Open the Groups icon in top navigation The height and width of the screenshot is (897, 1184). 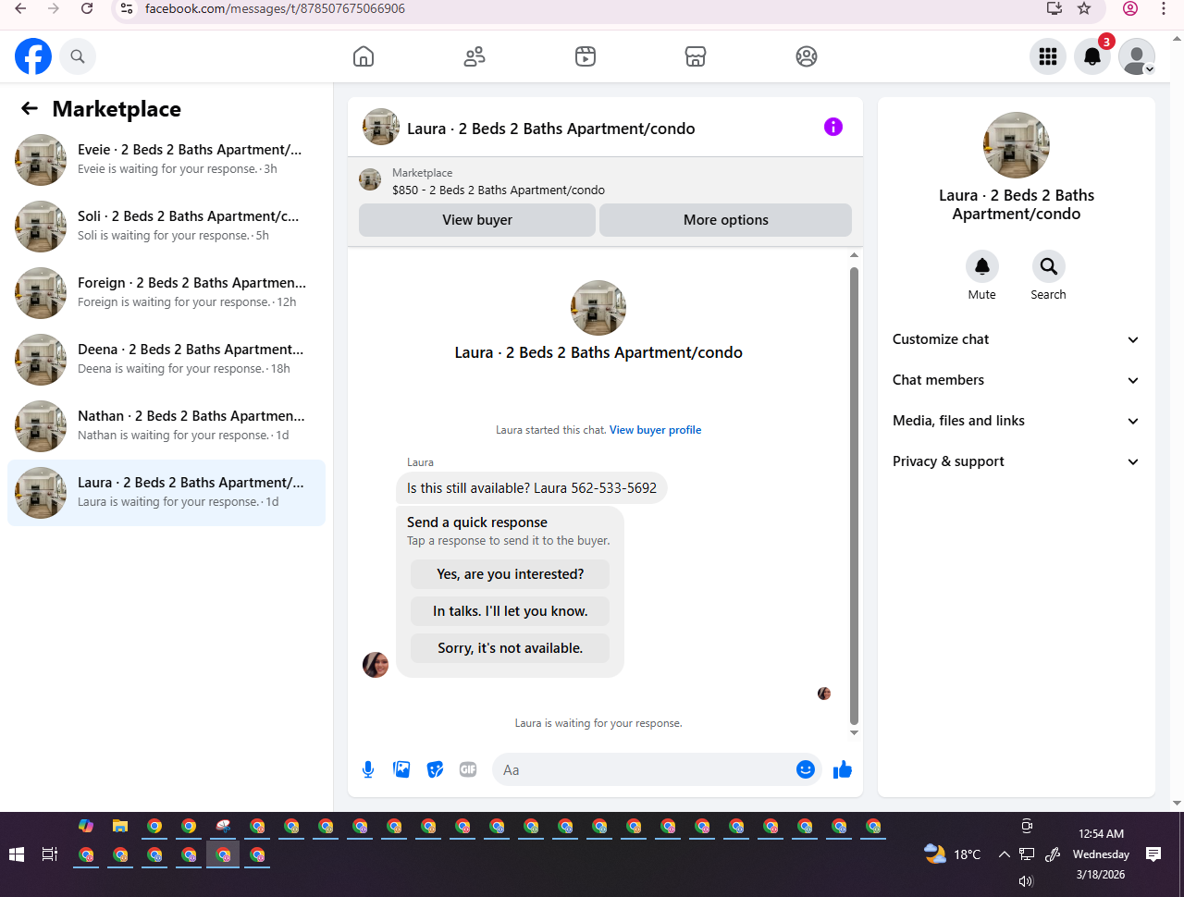tap(807, 56)
